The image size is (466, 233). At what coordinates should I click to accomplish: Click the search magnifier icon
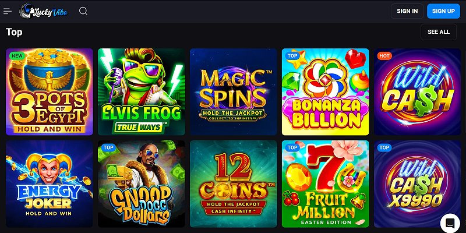point(83,11)
